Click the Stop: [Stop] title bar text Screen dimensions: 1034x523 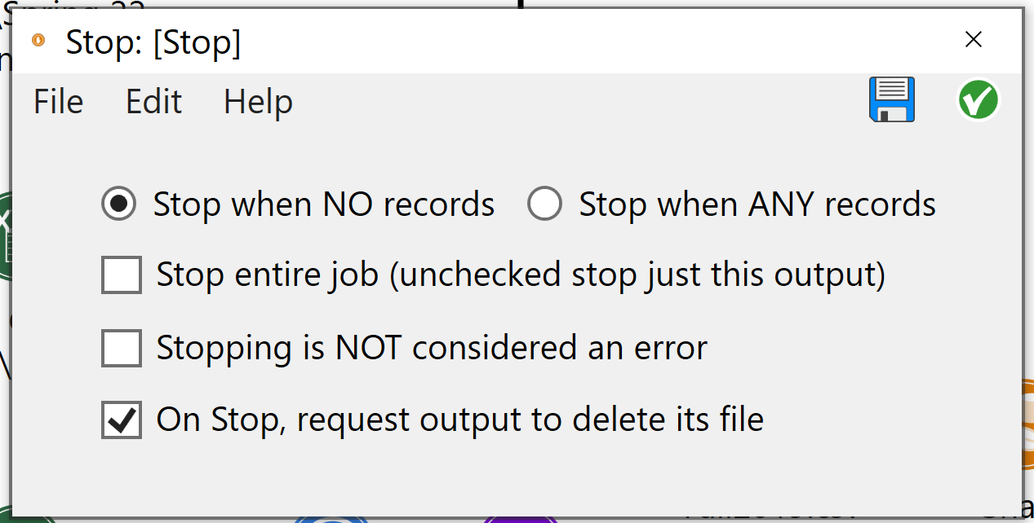point(153,42)
